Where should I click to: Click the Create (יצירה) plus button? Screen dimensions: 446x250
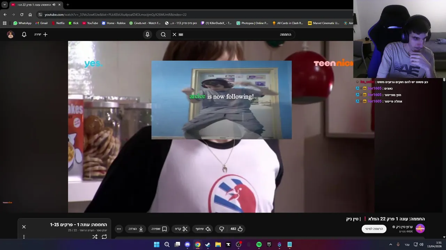[x=41, y=34]
